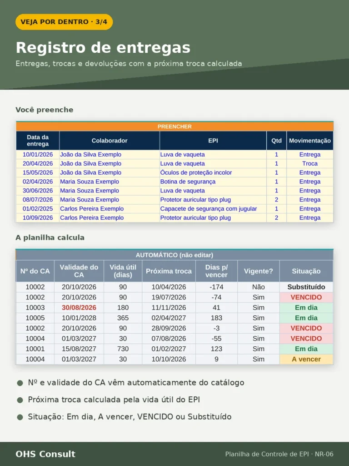Select delivery date cell 15/05/2026
The width and height of the screenshot is (349, 466).
(x=38, y=172)
